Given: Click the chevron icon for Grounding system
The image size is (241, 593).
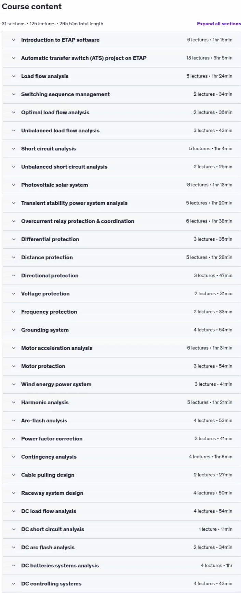Looking at the screenshot, I should 14,330.
